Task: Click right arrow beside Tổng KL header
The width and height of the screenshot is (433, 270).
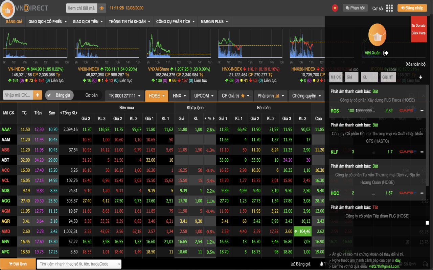Action: click(x=77, y=113)
